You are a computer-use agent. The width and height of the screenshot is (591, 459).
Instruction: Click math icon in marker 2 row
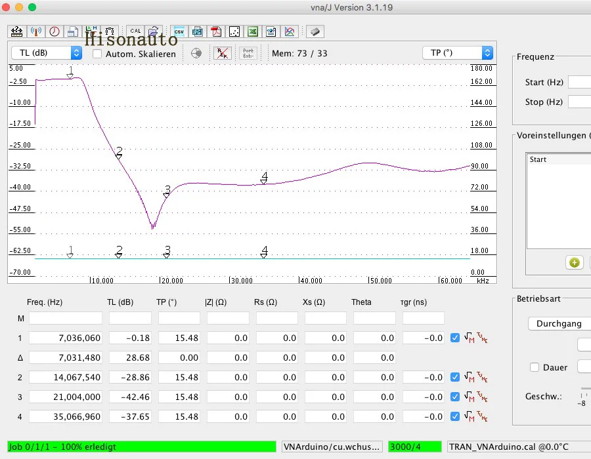(470, 376)
